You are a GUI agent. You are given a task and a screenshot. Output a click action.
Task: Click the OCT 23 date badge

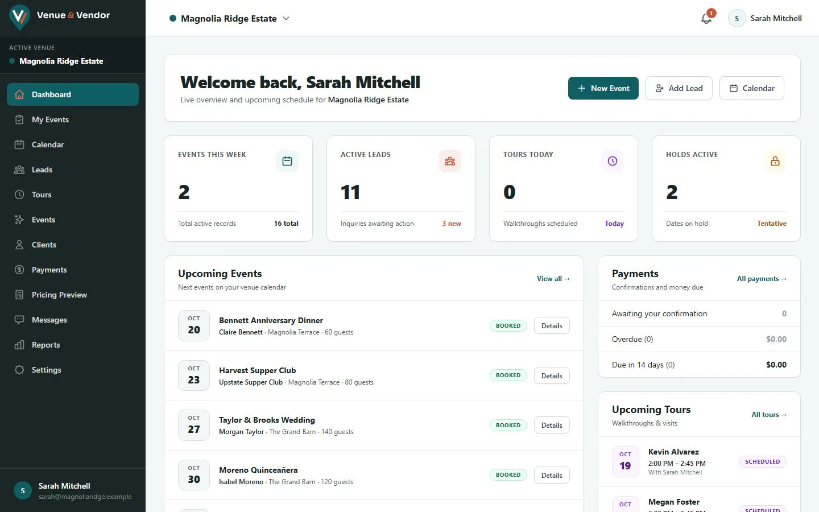coord(194,375)
